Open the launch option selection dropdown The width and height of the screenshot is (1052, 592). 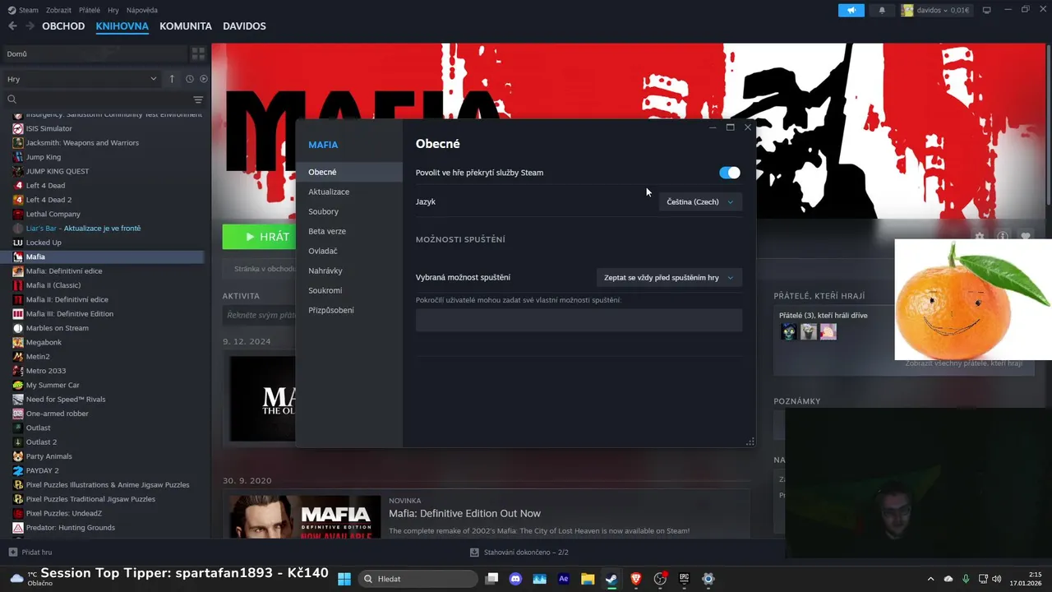click(x=669, y=278)
